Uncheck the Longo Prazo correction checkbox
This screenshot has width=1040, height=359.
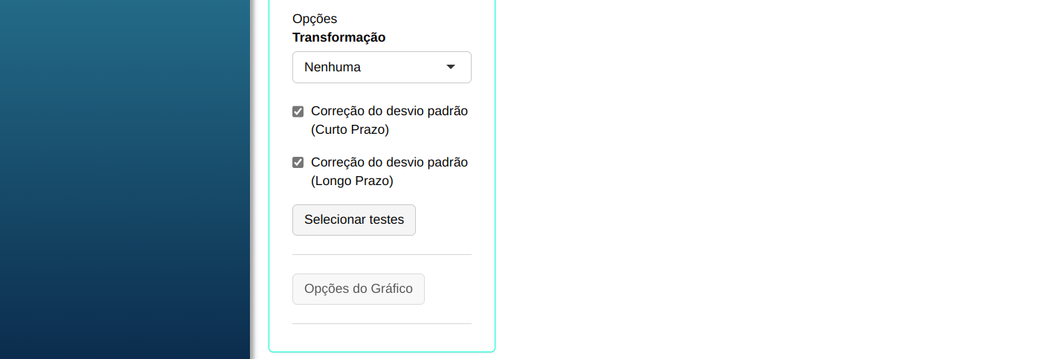(298, 163)
